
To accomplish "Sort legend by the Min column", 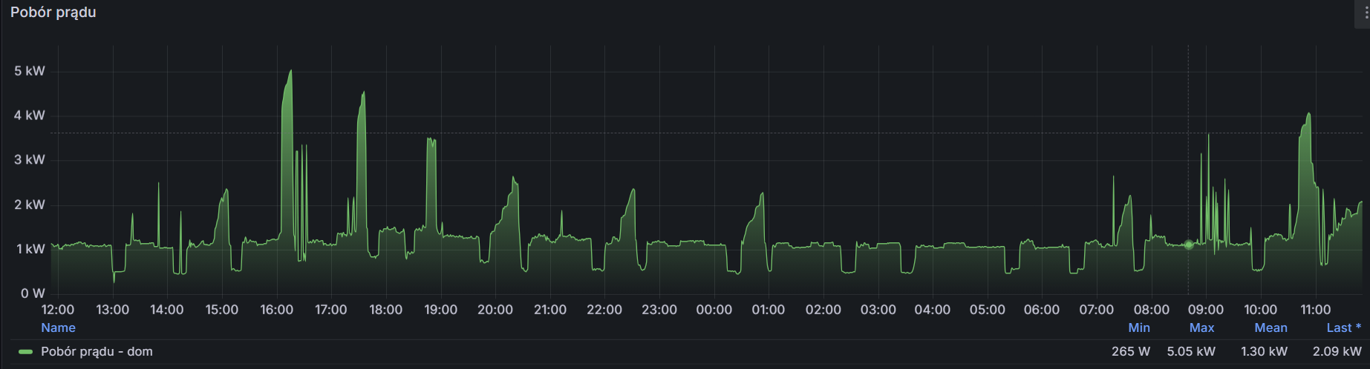I will (x=1138, y=328).
